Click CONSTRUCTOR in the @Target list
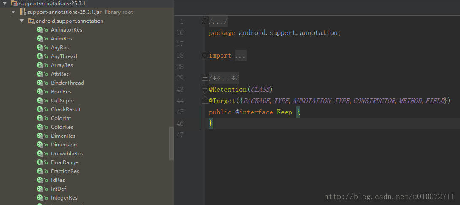 [x=374, y=101]
